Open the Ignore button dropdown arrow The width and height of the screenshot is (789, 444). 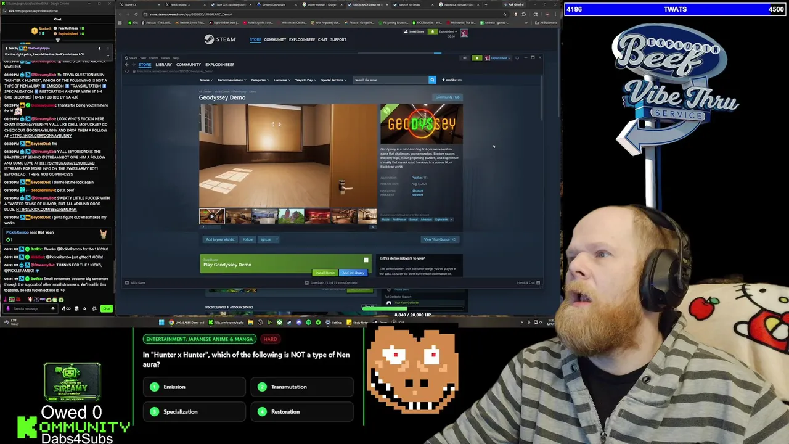[277, 239]
